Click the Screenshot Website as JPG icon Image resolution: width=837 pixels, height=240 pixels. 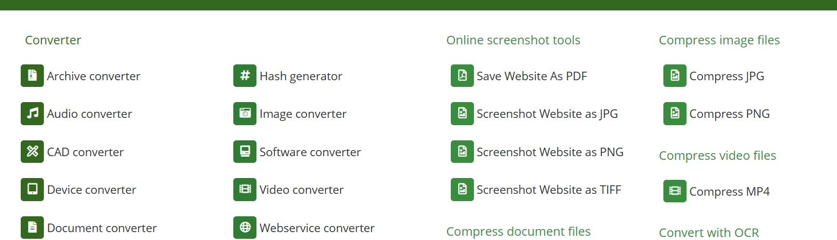pyautogui.click(x=462, y=114)
